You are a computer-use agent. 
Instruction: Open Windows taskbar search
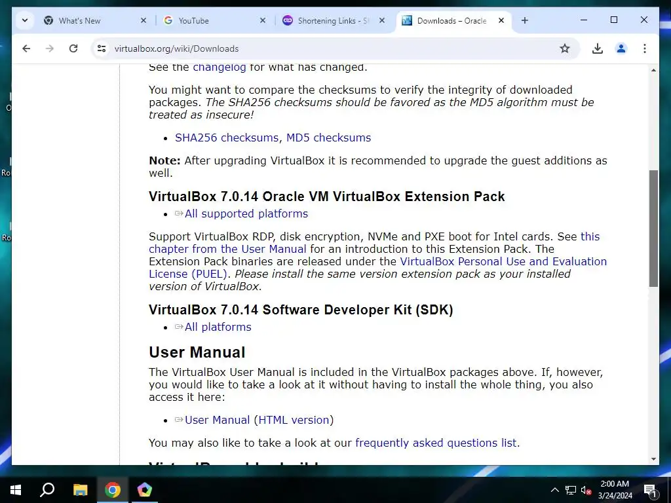pos(47,490)
